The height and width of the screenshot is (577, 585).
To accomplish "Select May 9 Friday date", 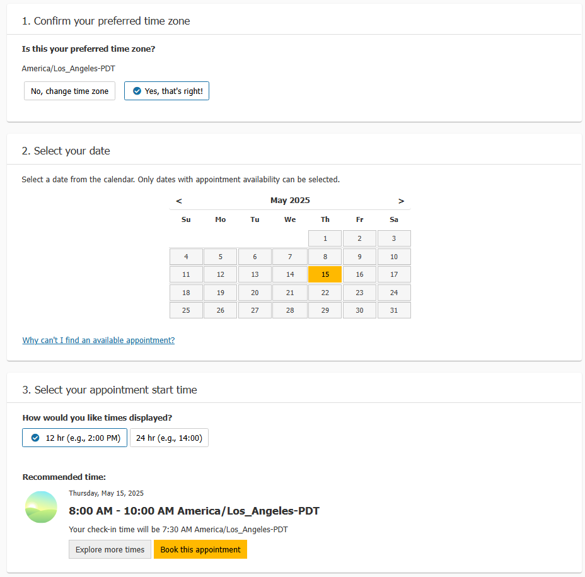I will 359,257.
